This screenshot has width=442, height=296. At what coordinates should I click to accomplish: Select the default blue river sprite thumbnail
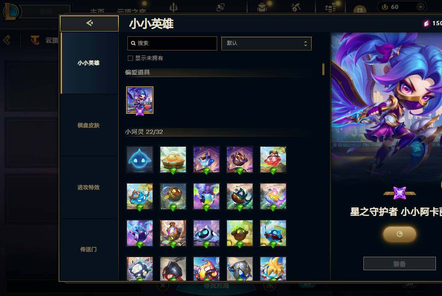(x=140, y=160)
